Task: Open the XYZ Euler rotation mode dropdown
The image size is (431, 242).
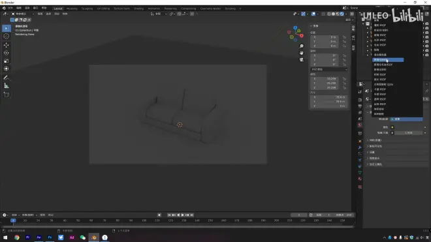Action: [x=329, y=70]
